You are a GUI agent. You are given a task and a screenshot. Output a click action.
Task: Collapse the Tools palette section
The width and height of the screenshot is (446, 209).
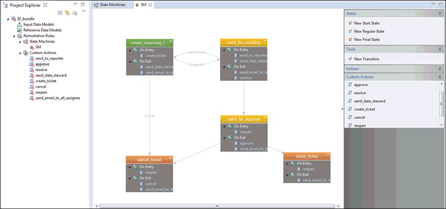click(x=440, y=49)
